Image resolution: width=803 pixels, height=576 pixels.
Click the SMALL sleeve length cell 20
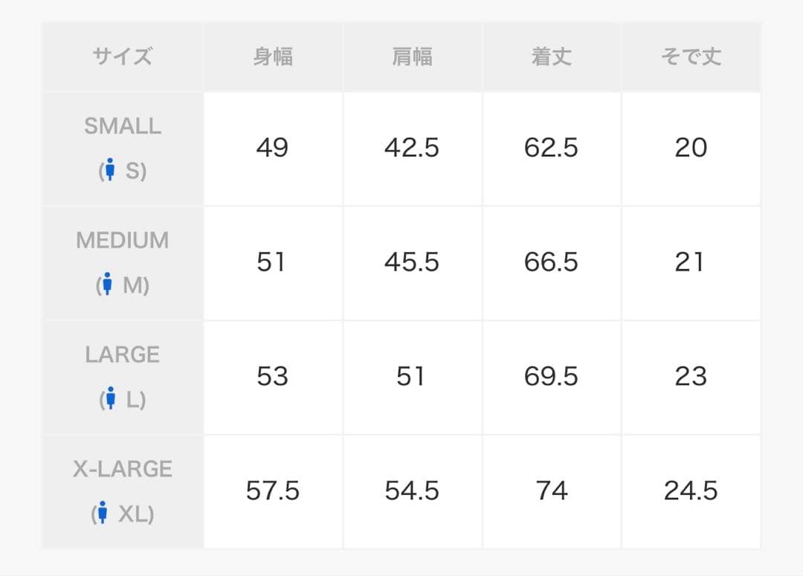point(691,149)
